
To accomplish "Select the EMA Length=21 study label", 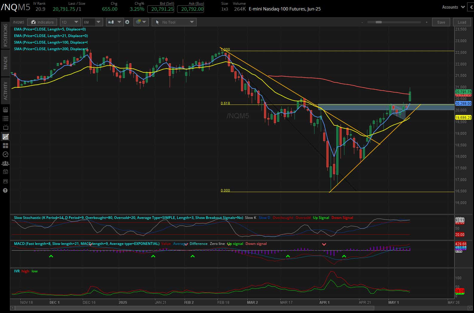I will coord(51,36).
